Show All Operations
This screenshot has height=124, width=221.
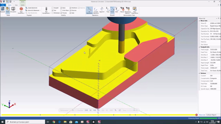(x=89, y=10)
